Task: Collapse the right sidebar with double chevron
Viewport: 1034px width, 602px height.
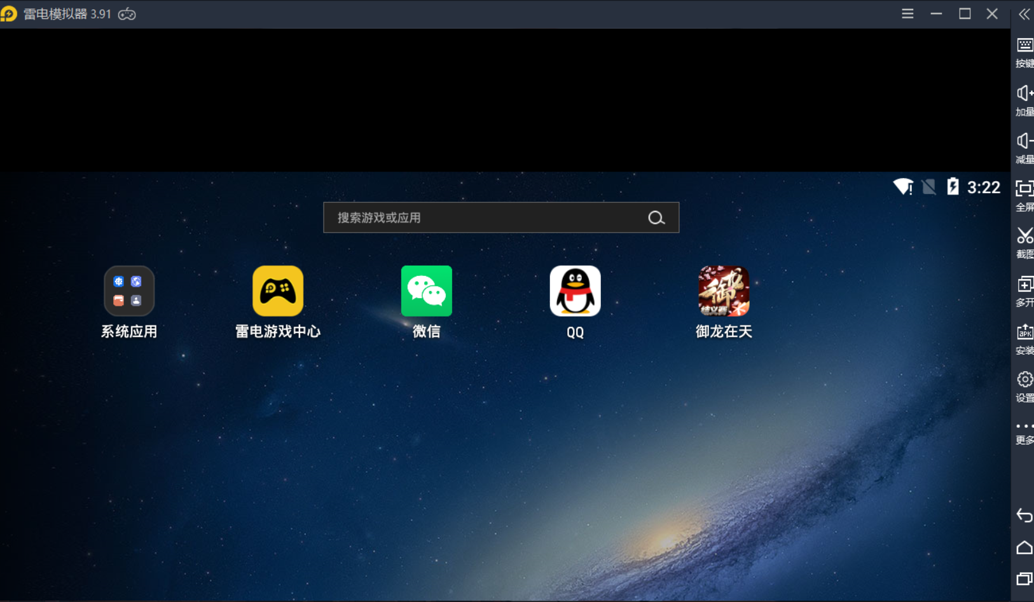Action: pyautogui.click(x=1024, y=14)
